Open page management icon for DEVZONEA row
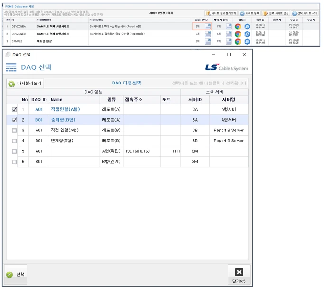This screenshot has width=324, height=291. tap(229, 27)
